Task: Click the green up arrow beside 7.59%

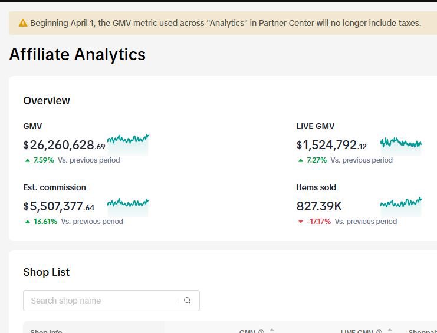Action: tap(27, 160)
